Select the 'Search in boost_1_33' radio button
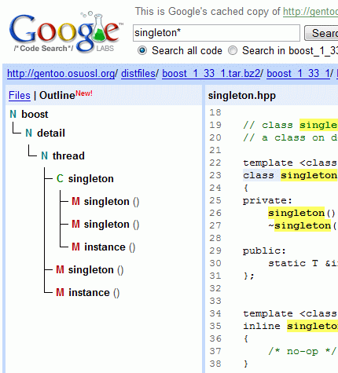This screenshot has height=373, width=338. (233, 50)
